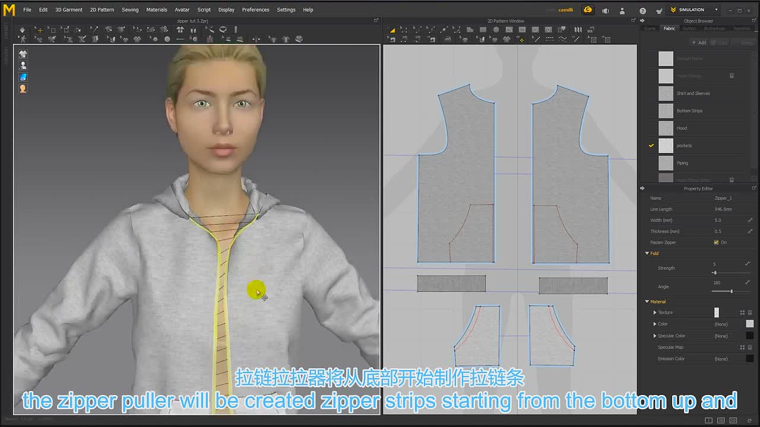This screenshot has width=760, height=427.
Task: Click the checkmark beside pockets fabric
Action: pyautogui.click(x=651, y=145)
